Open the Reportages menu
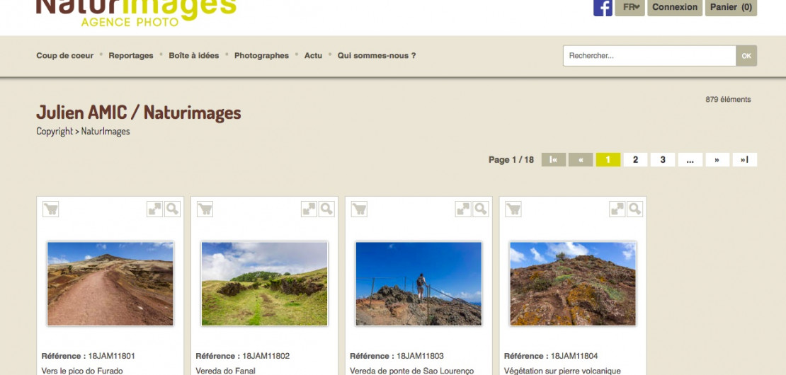786x375 pixels. click(x=131, y=55)
